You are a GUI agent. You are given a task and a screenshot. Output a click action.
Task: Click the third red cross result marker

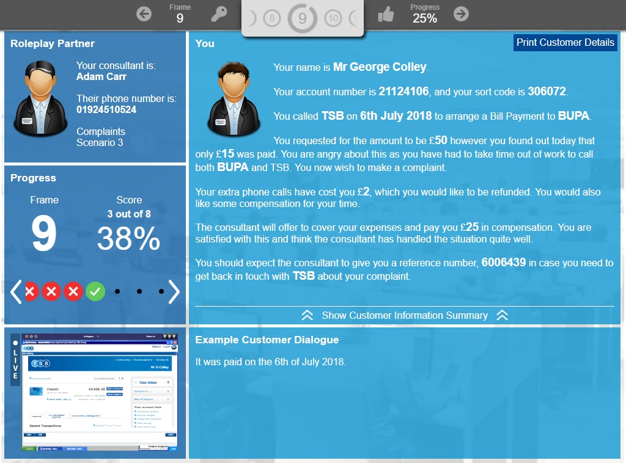click(73, 291)
